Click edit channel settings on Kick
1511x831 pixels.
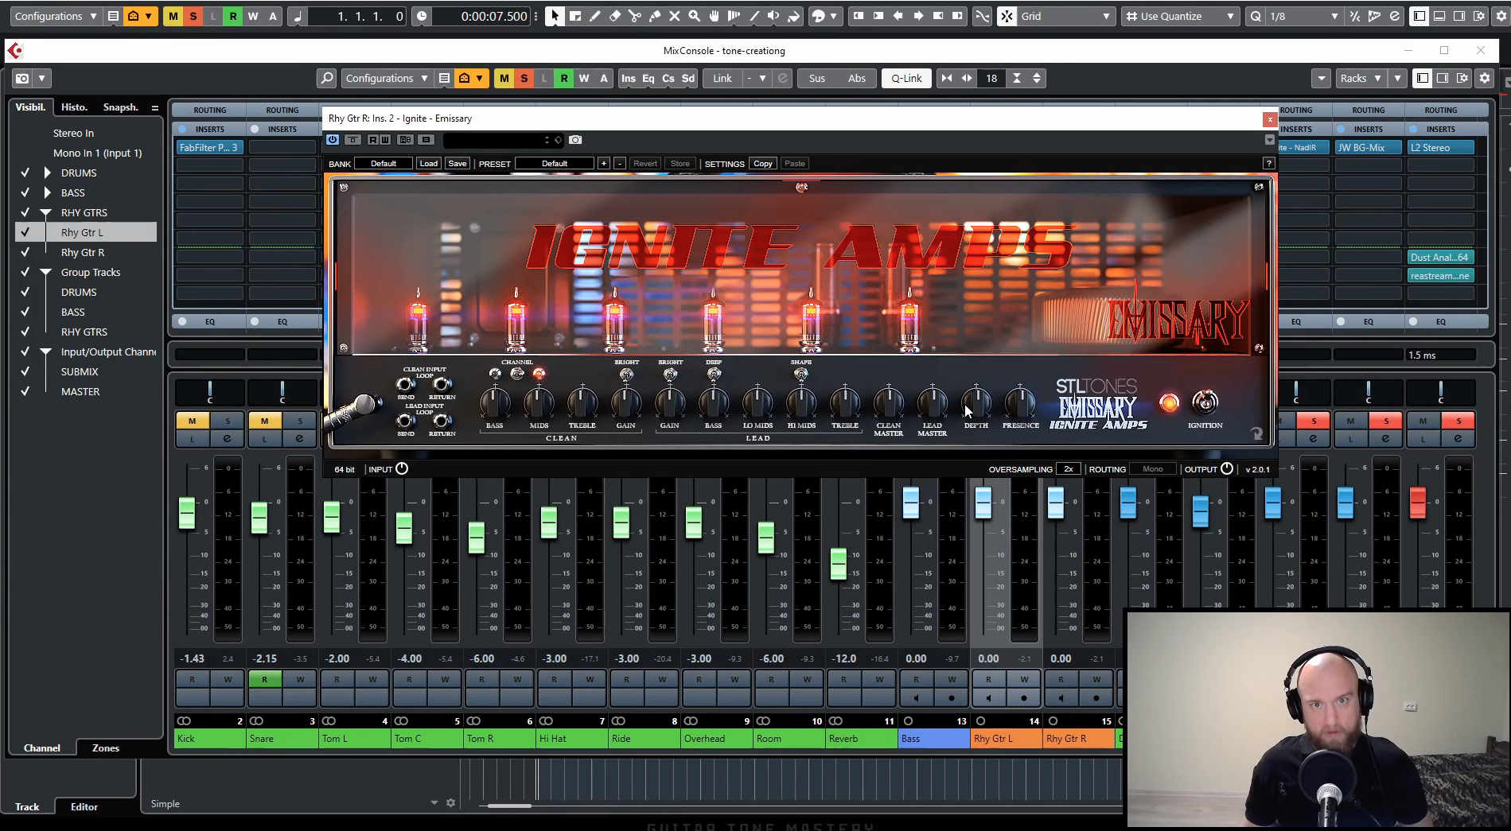pos(227,438)
